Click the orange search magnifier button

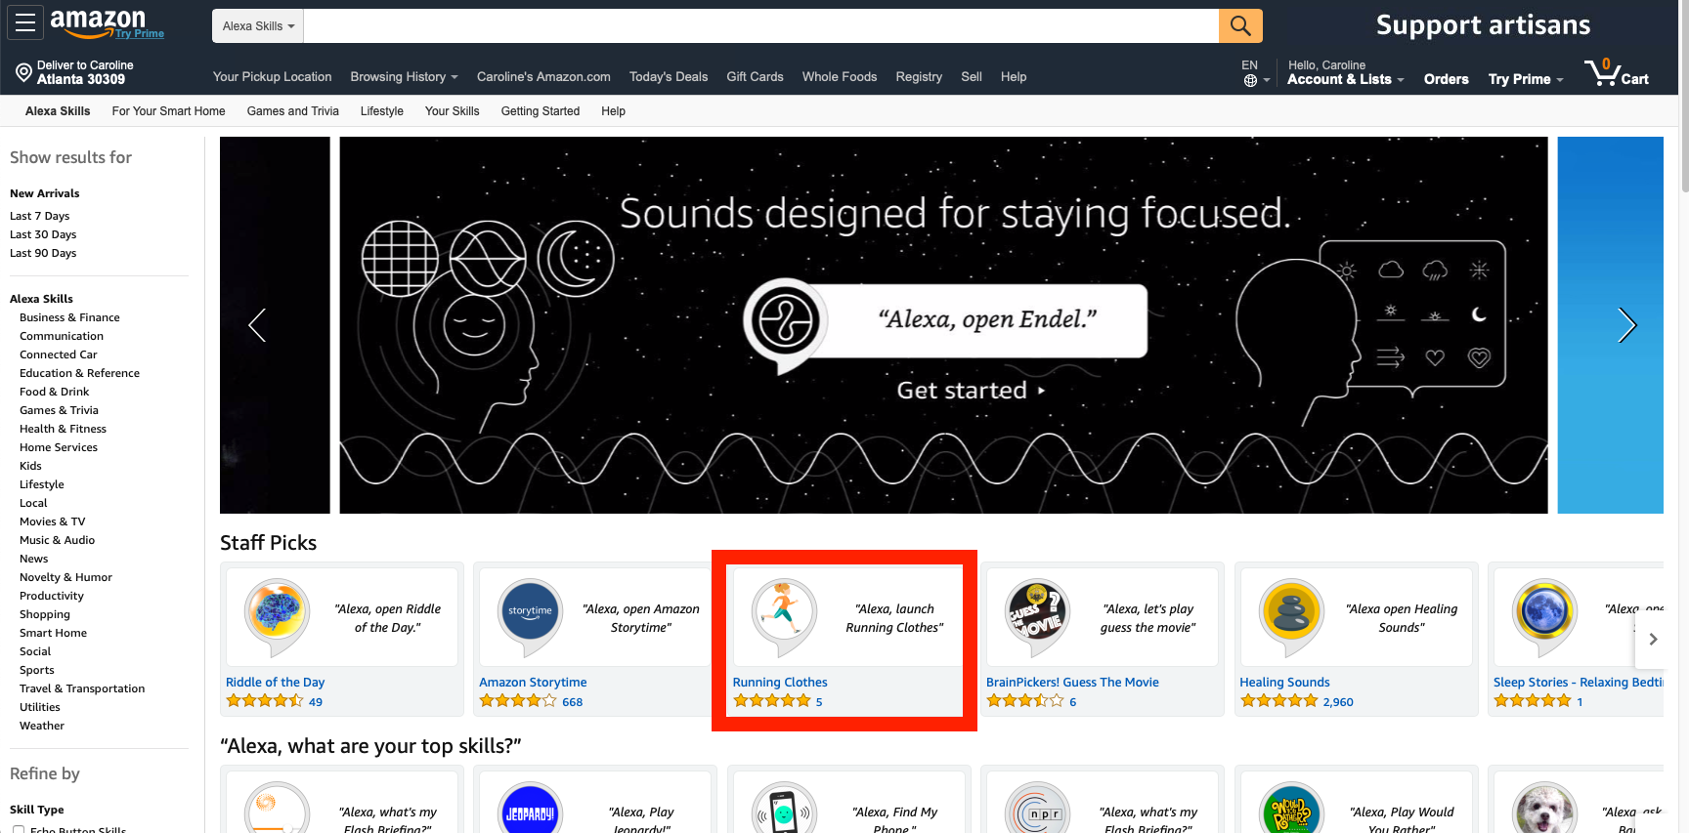coord(1240,25)
